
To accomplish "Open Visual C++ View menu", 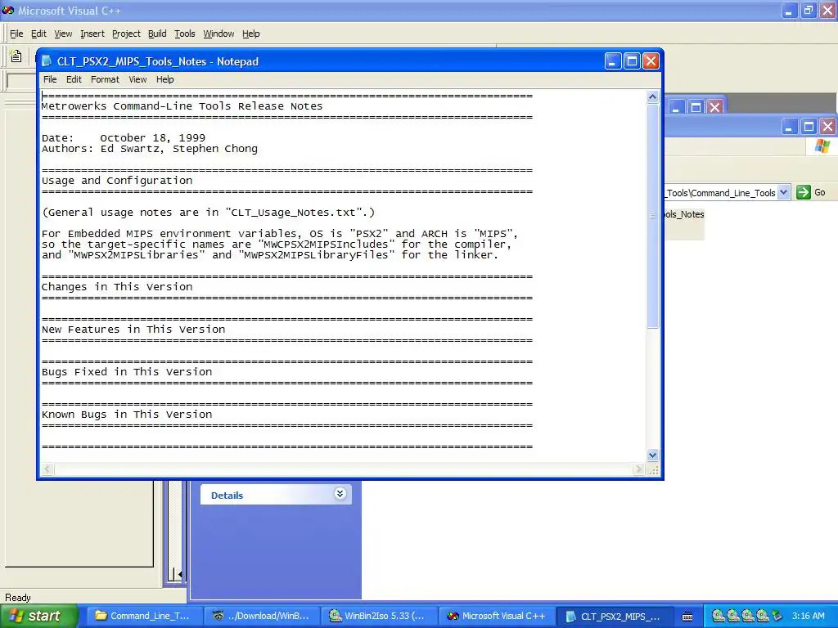I will point(63,34).
